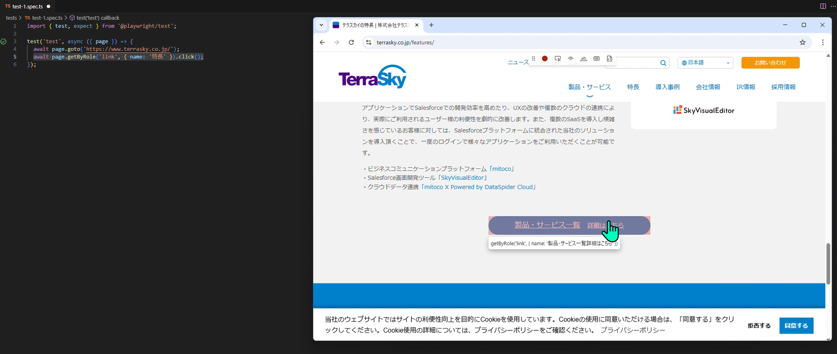Click the site search magnifier icon
Viewport: 837px width, 354px height.
(x=663, y=63)
